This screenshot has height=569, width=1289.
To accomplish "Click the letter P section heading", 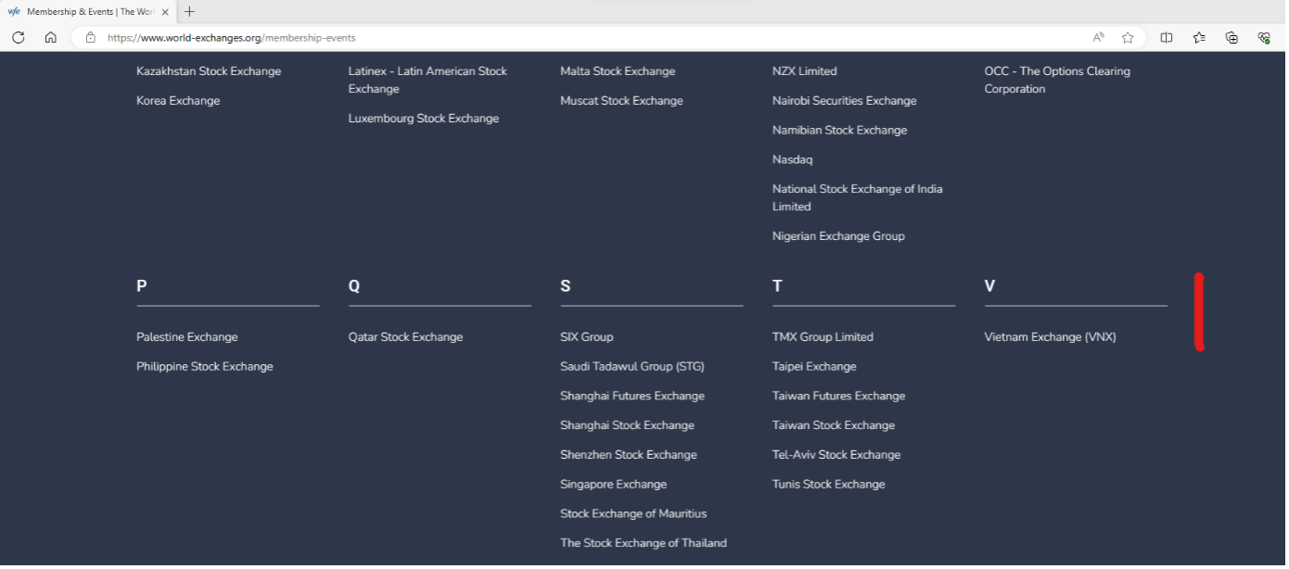I will 142,287.
